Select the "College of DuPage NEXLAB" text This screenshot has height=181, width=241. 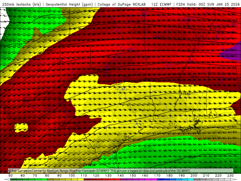pyautogui.click(x=122, y=4)
